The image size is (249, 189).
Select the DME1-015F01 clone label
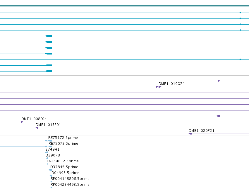pos(48,125)
